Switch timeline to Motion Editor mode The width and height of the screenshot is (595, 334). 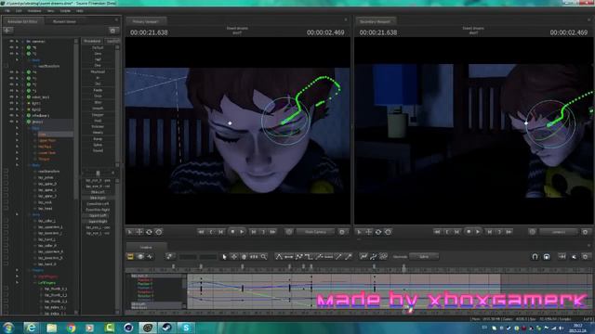140,257
